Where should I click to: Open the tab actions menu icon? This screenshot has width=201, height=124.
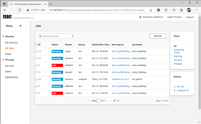pos(4,4)
